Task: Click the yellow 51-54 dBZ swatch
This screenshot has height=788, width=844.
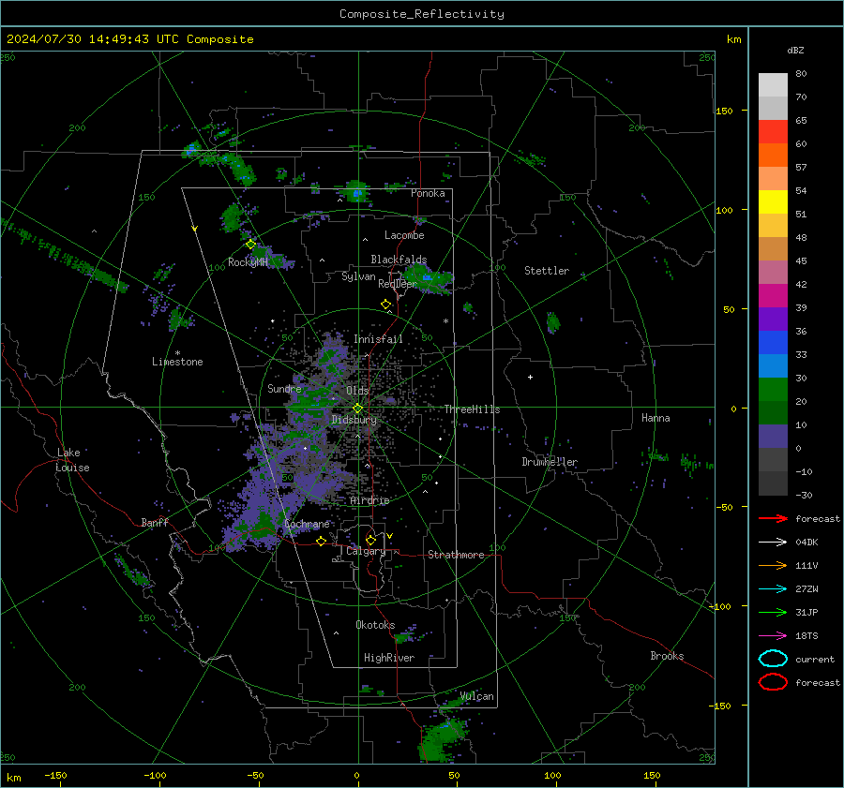Action: 773,202
